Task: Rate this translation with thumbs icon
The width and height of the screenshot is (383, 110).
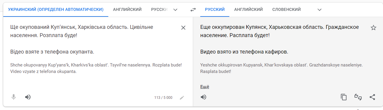Action: click(x=358, y=97)
